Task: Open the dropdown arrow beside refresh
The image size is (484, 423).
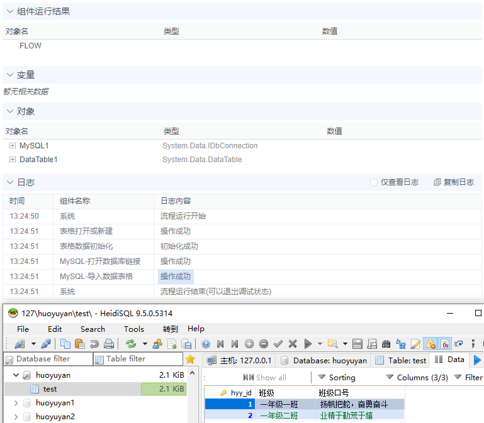Action: click(x=145, y=344)
